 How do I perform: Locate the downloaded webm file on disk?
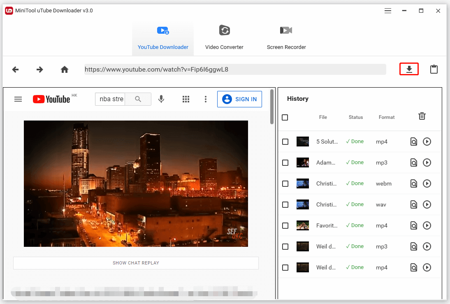click(x=413, y=183)
